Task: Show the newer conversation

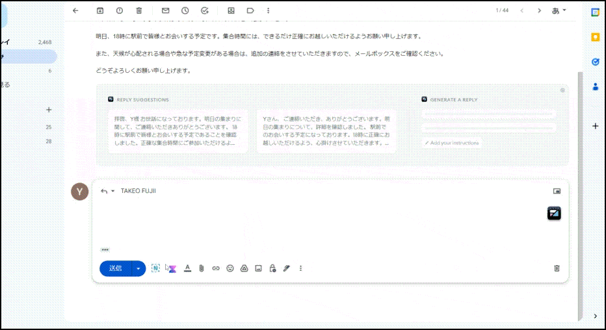Action: pos(521,11)
